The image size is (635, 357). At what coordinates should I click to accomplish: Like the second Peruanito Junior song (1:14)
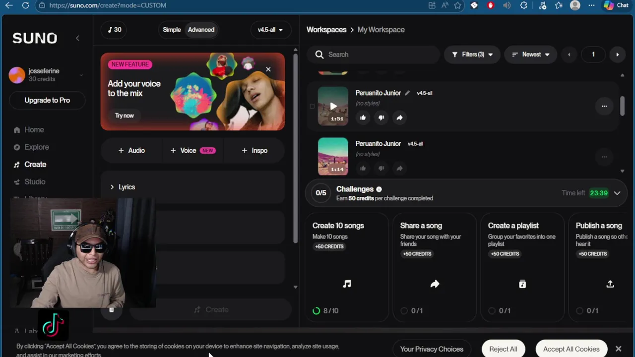pos(363,168)
